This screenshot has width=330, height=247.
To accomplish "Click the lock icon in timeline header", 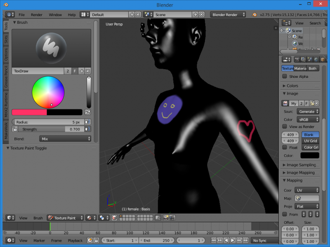I will [96, 240].
